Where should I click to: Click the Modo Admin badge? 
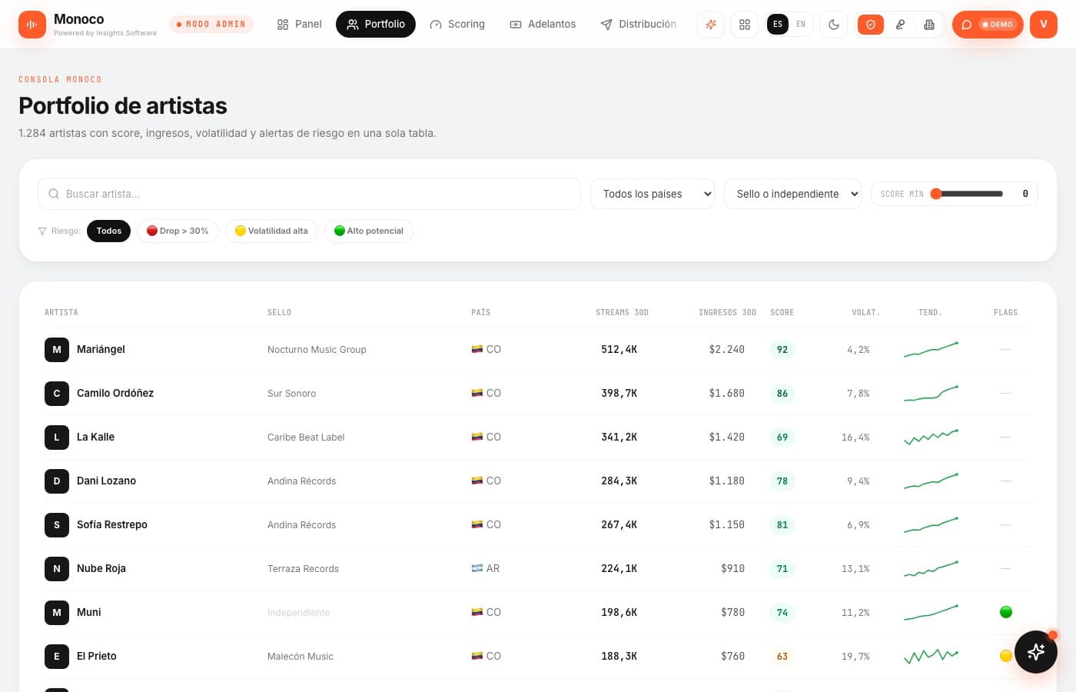[x=211, y=25]
